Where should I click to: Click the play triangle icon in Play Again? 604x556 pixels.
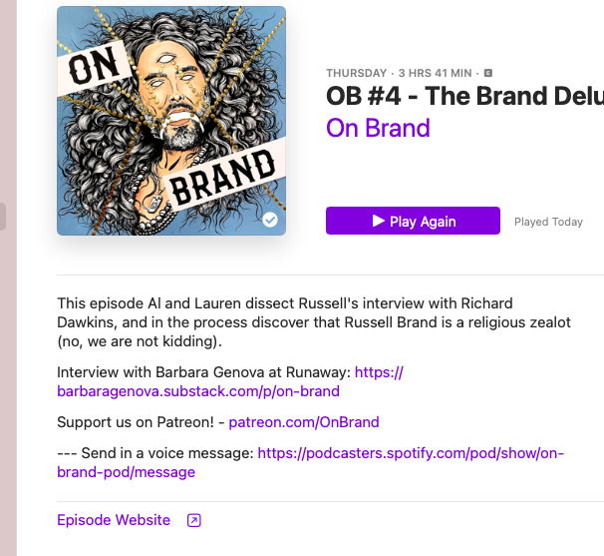[379, 221]
